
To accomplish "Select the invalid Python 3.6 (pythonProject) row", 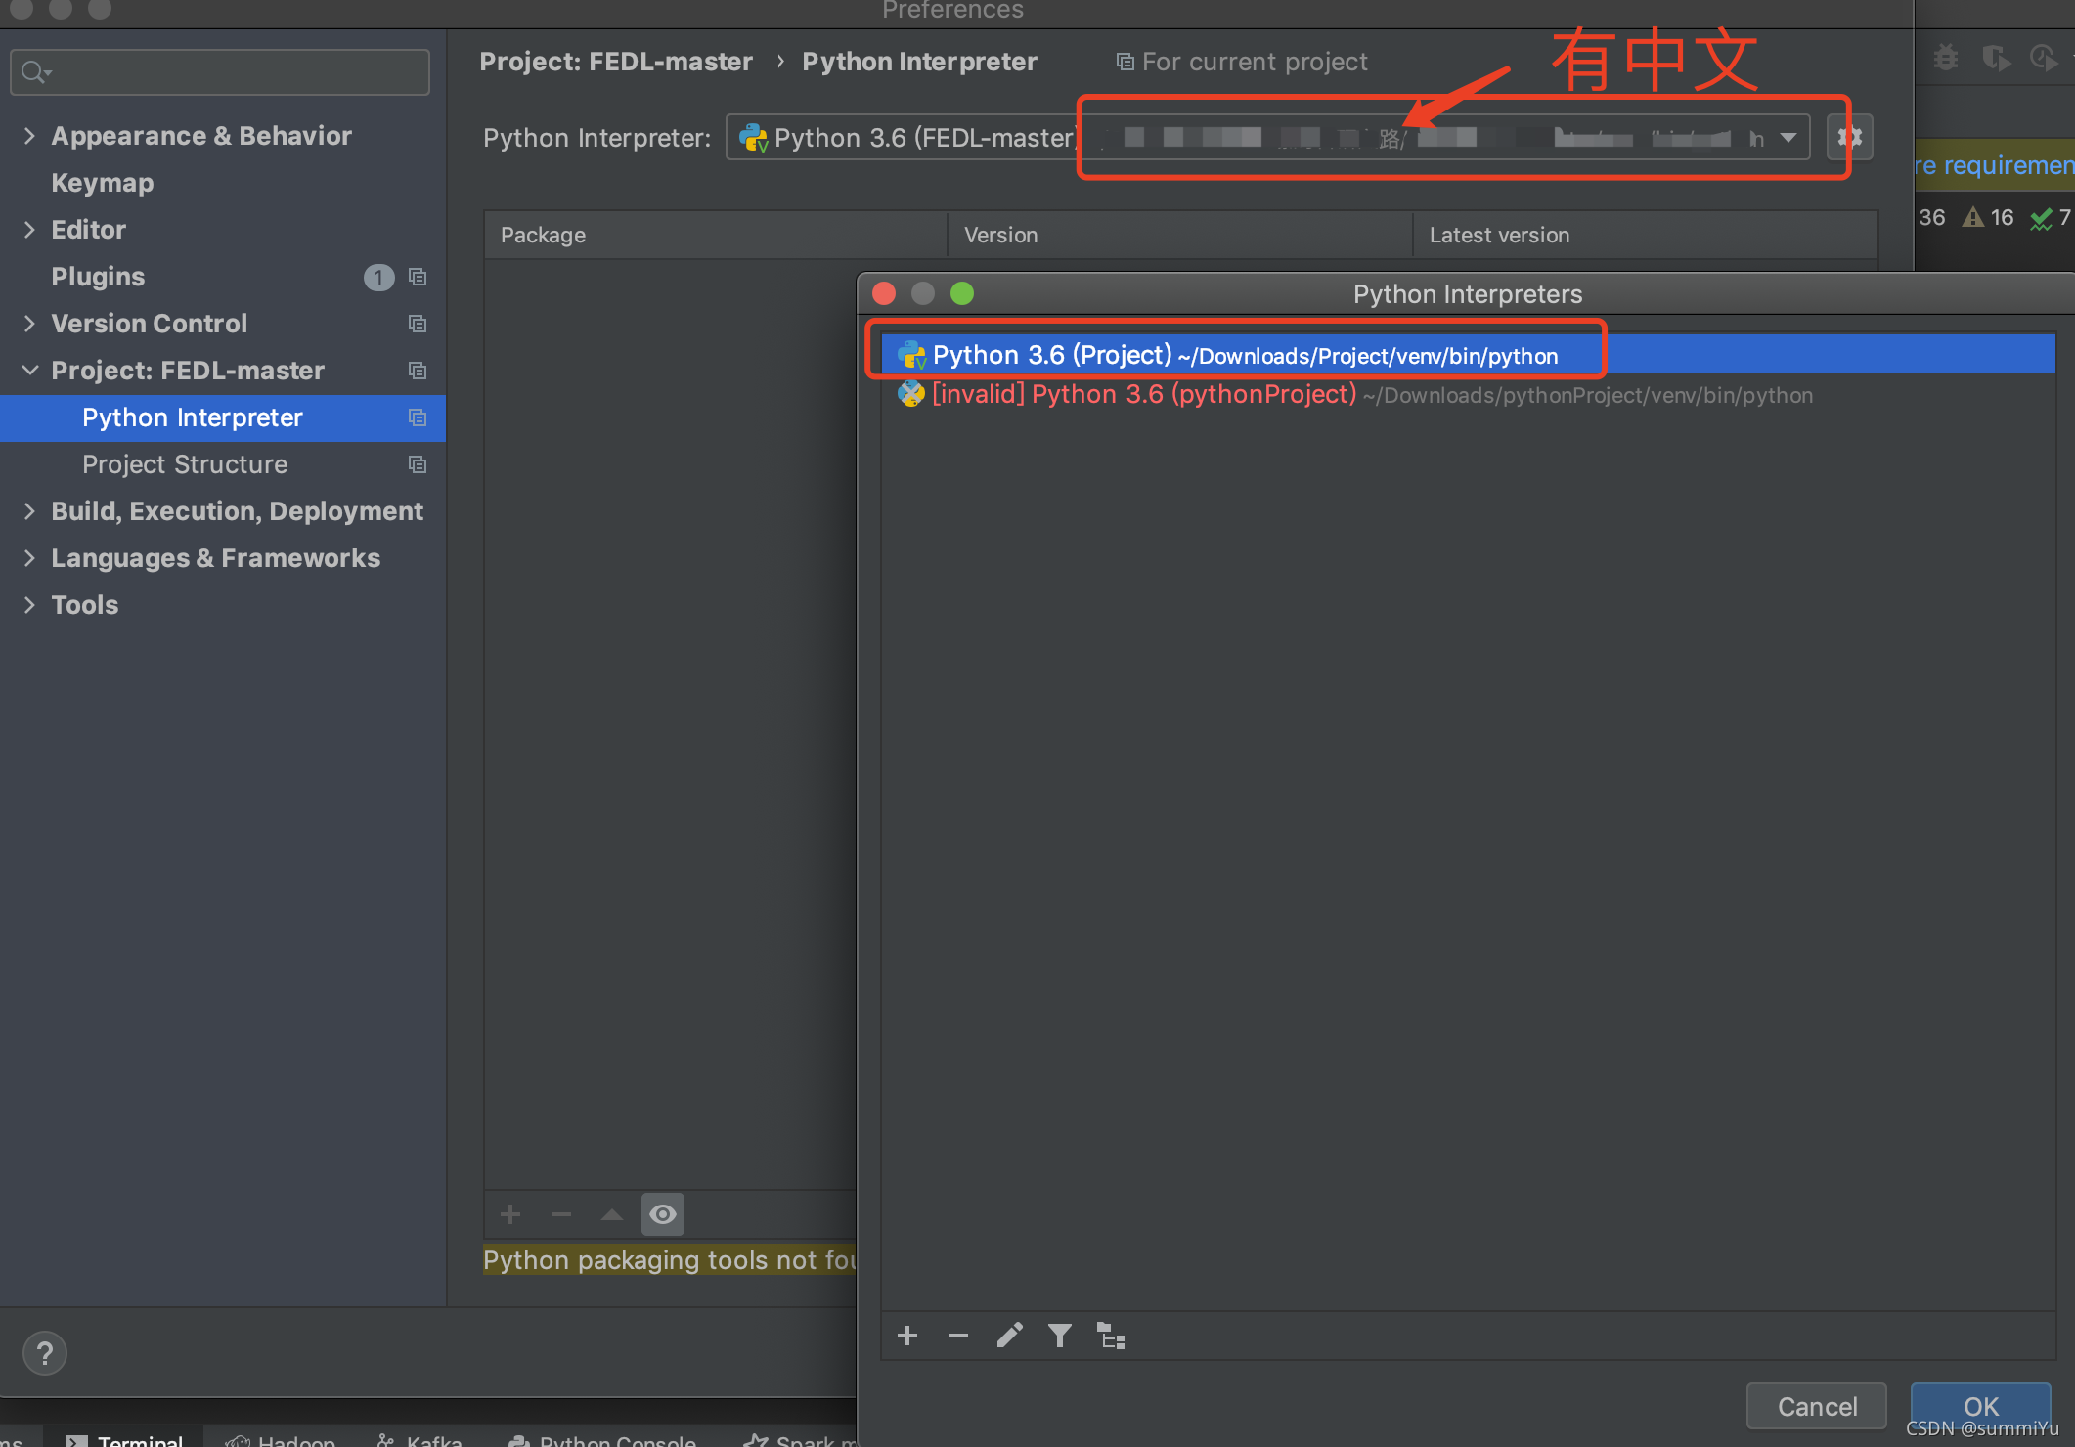I will 1468,394.
